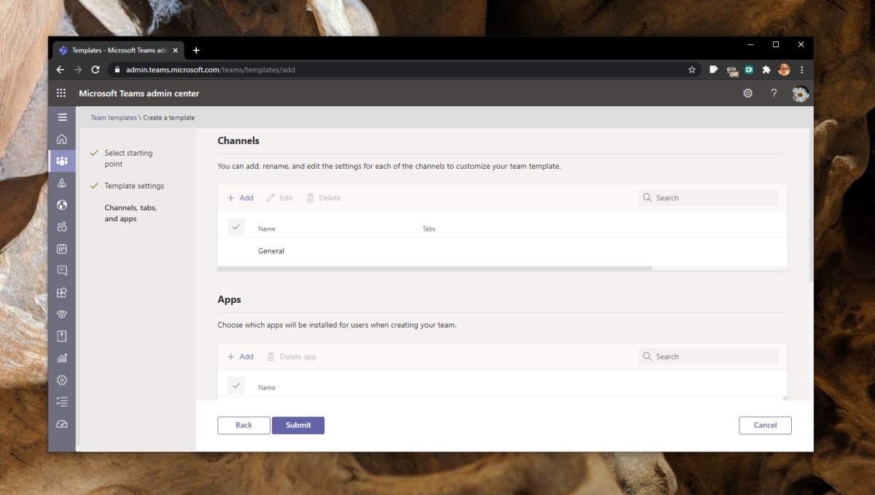Click Delete app in Apps toolbar
The width and height of the screenshot is (875, 495).
(x=292, y=357)
